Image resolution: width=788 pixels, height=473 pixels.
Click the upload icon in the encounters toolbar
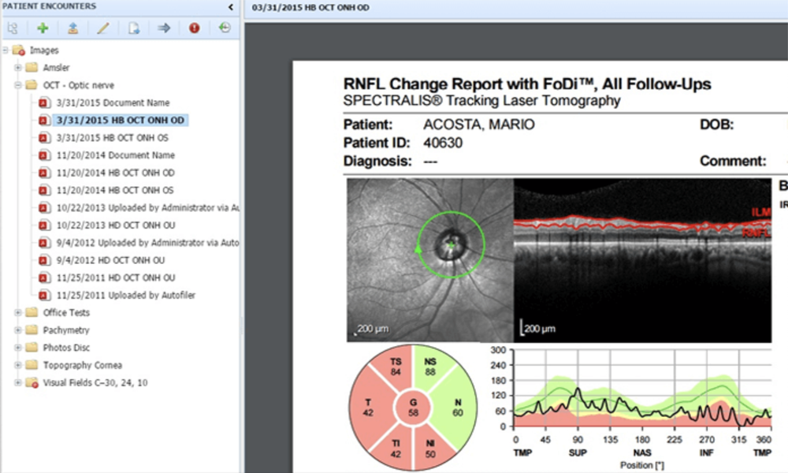(72, 28)
